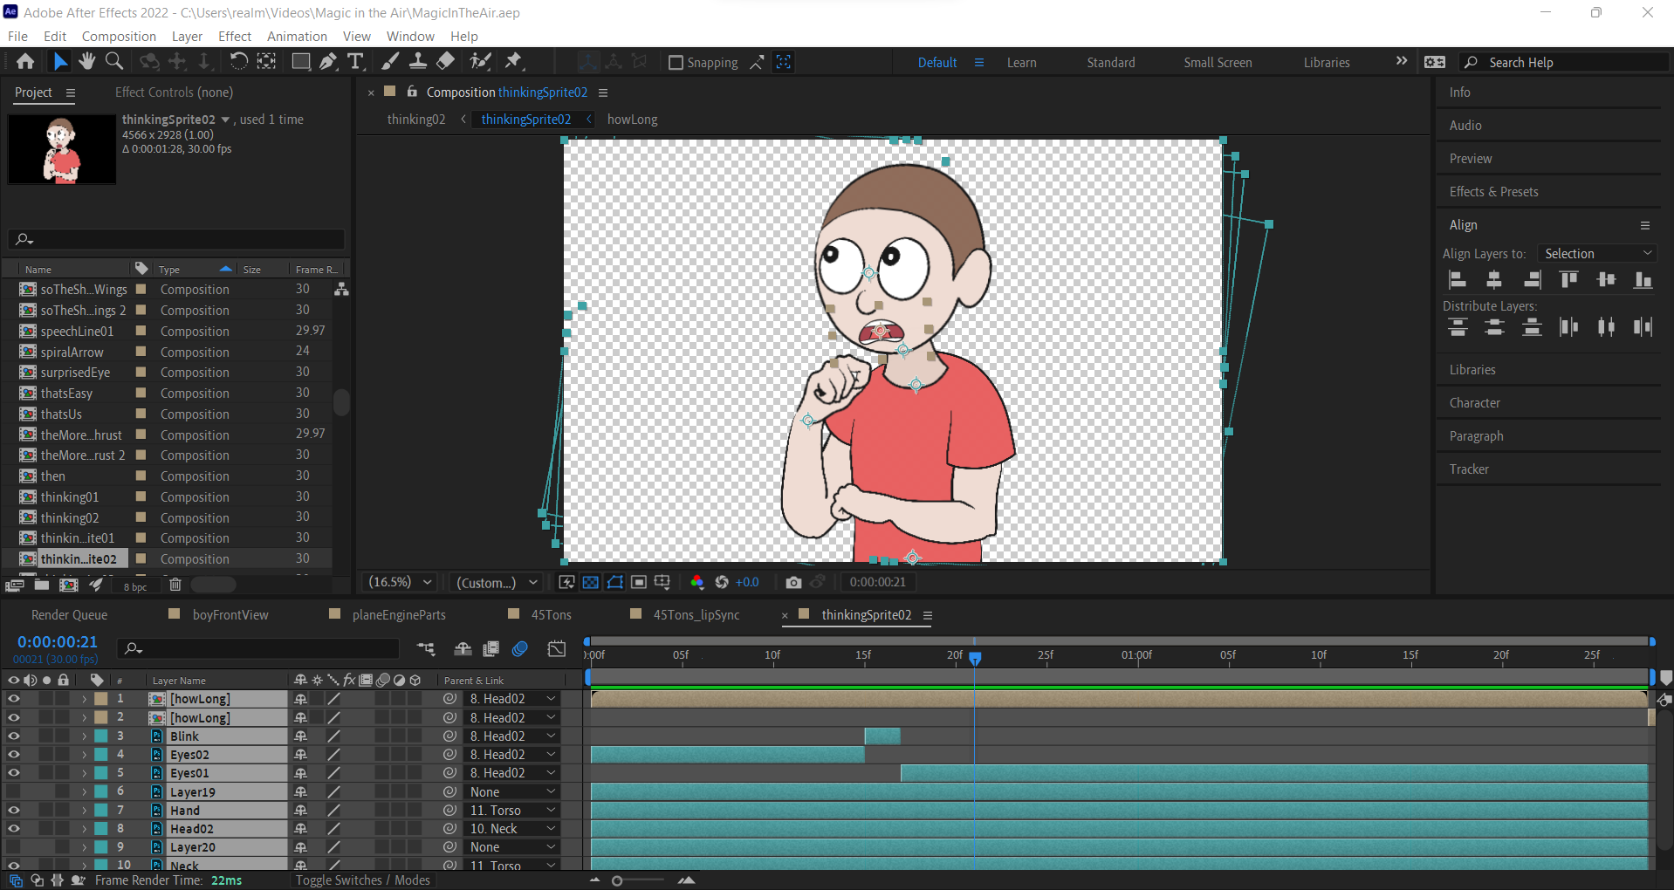Toggle transparency grid in viewer
Screen dimensions: 1674x890
click(x=591, y=582)
